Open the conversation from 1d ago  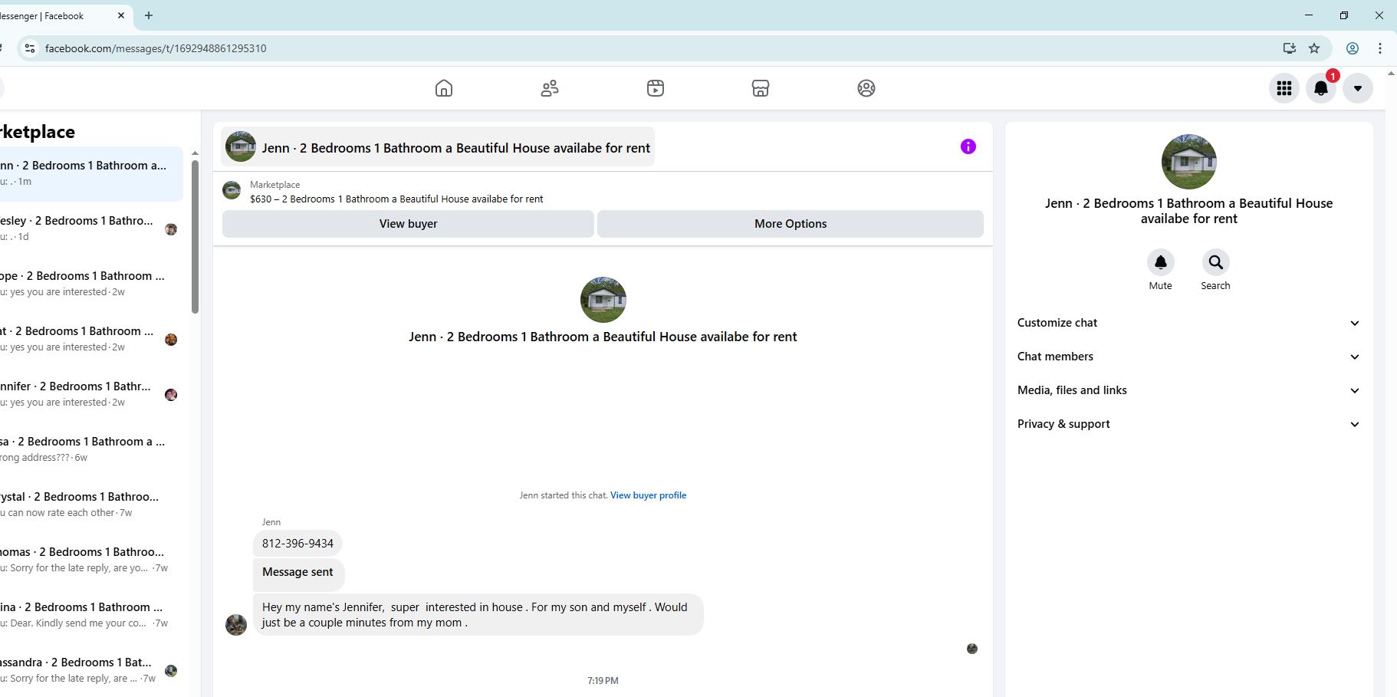pos(90,228)
